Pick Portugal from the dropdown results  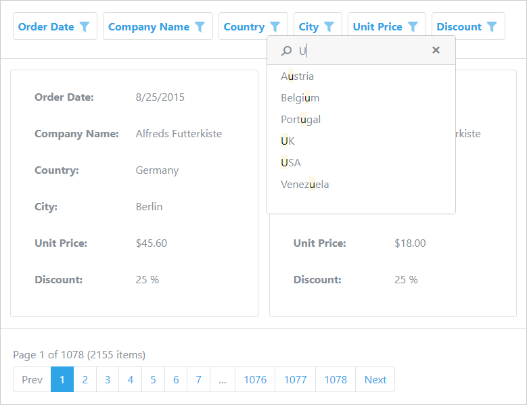pyautogui.click(x=301, y=120)
